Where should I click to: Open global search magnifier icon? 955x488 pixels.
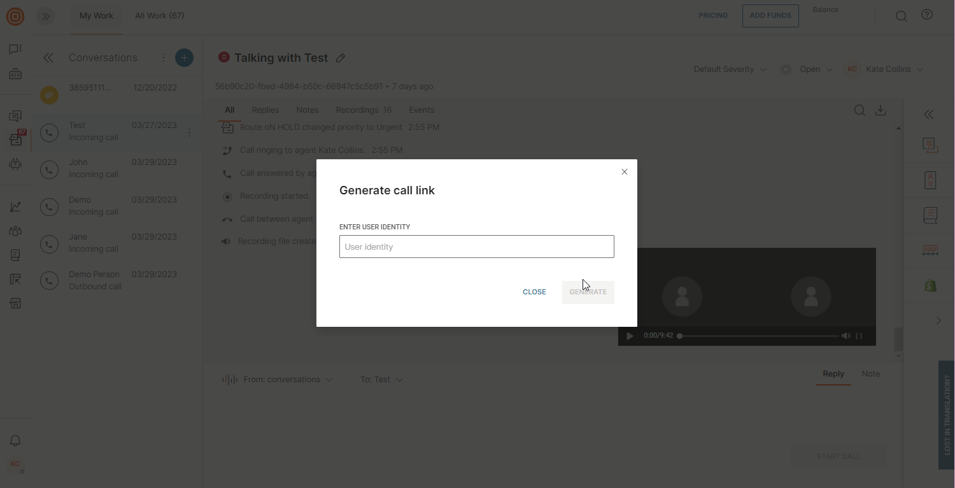902,17
